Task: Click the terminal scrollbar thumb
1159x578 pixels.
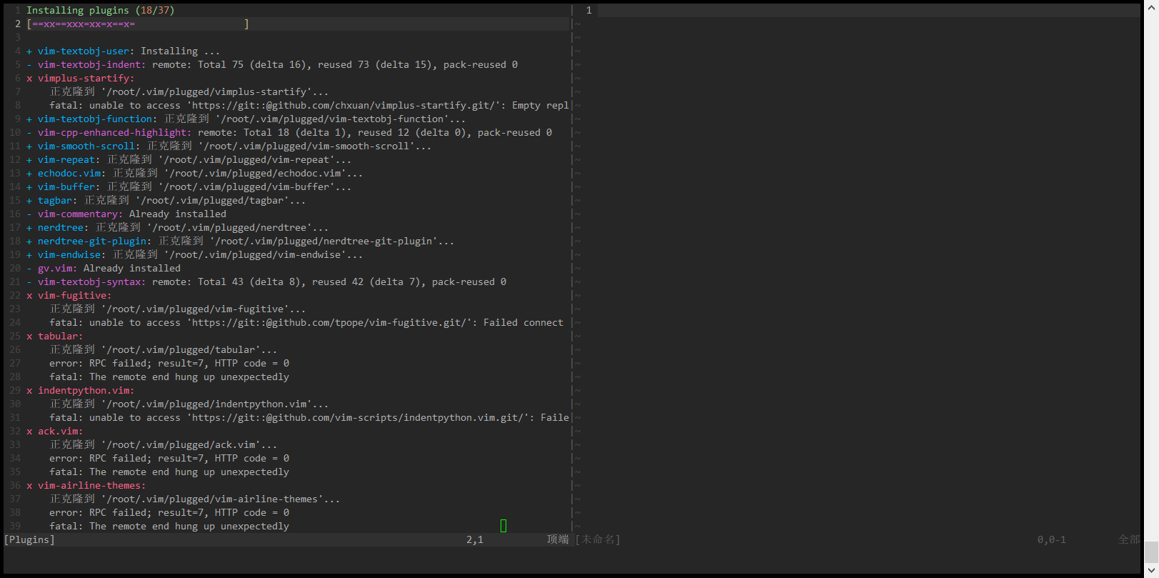Action: click(x=1151, y=552)
